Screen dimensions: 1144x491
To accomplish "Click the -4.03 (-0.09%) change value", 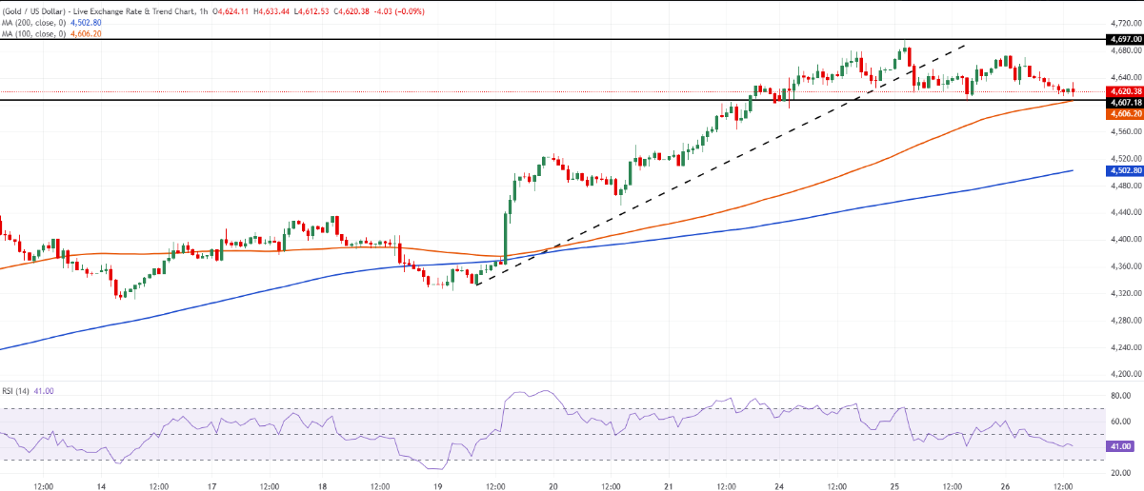I will click(399, 10).
